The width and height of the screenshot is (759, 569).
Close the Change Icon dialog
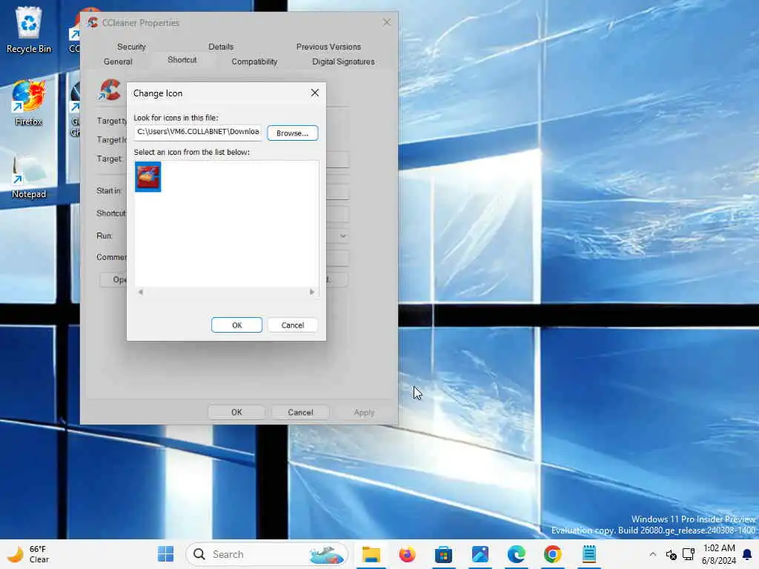pos(314,93)
